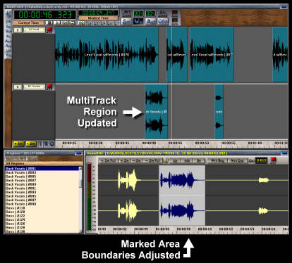Click the green 00:00:46.323 current time display
The height and width of the screenshot is (263, 292).
[45, 15]
